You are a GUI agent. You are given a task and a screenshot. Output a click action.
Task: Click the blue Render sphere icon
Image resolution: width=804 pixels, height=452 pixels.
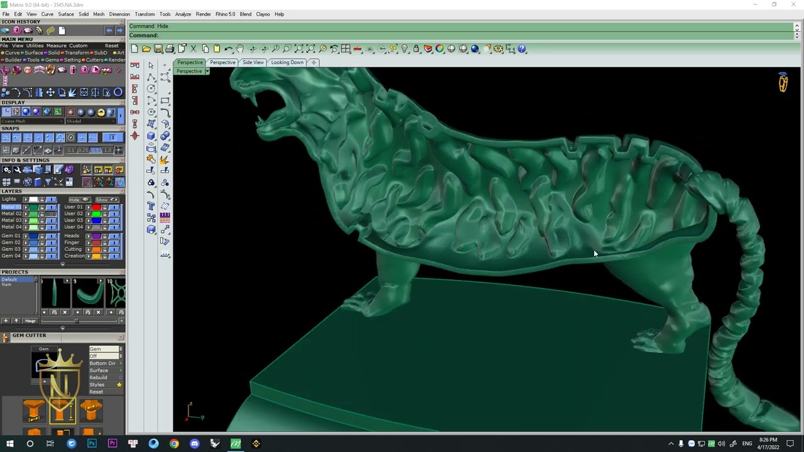click(475, 49)
